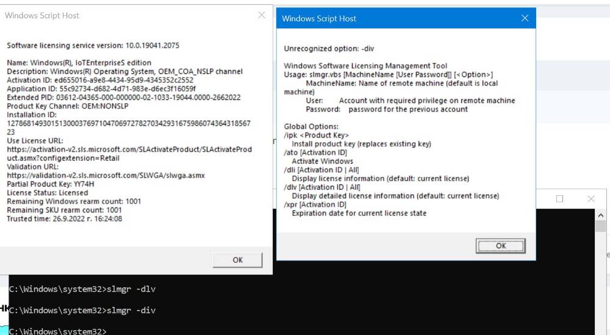Click the 'Software licensing service version' line

(93, 46)
